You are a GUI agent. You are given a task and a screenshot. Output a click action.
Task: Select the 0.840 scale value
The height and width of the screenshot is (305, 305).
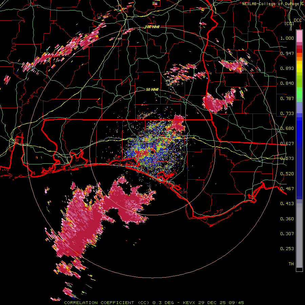[287, 83]
